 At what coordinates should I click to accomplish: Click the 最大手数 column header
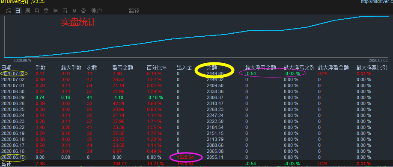pyautogui.click(x=71, y=67)
